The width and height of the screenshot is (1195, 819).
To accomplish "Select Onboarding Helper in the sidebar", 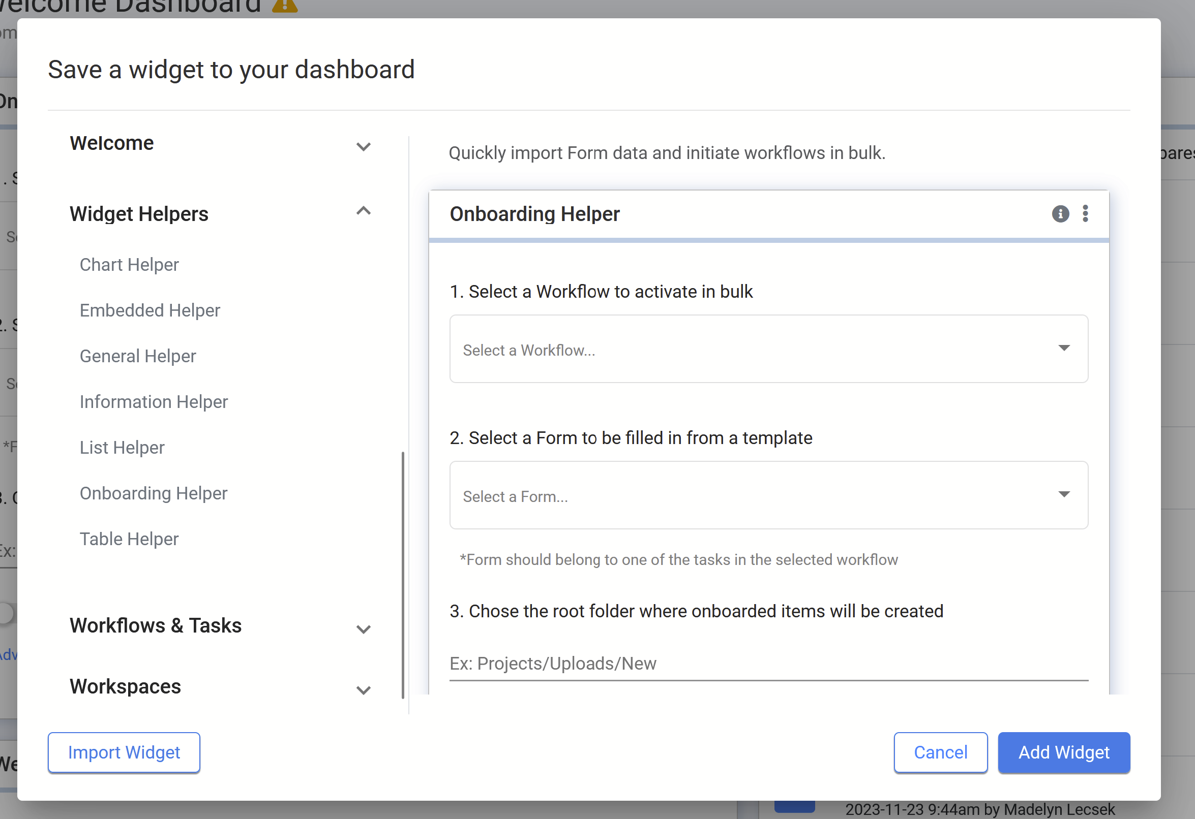I will click(x=153, y=493).
